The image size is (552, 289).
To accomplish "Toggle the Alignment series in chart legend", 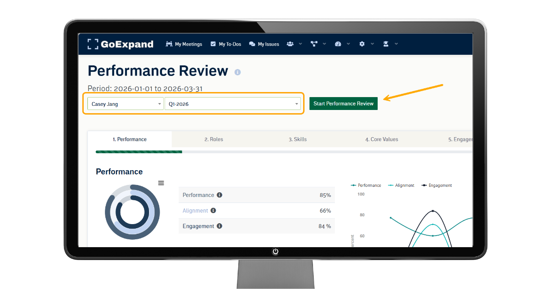I will click(402, 185).
